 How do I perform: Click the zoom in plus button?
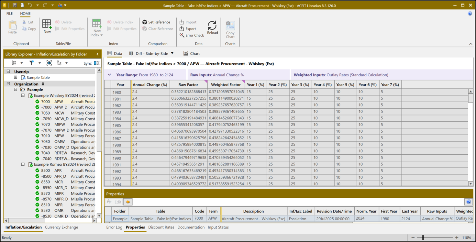[457, 237]
